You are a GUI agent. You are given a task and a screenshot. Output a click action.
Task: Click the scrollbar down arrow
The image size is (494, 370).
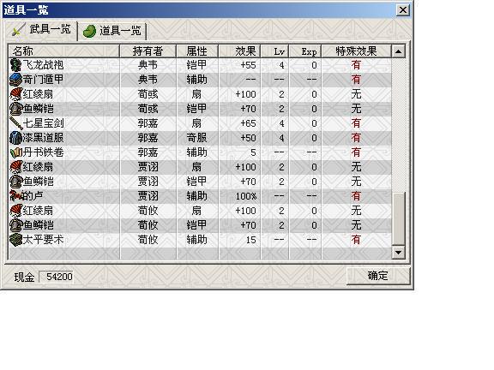click(398, 253)
